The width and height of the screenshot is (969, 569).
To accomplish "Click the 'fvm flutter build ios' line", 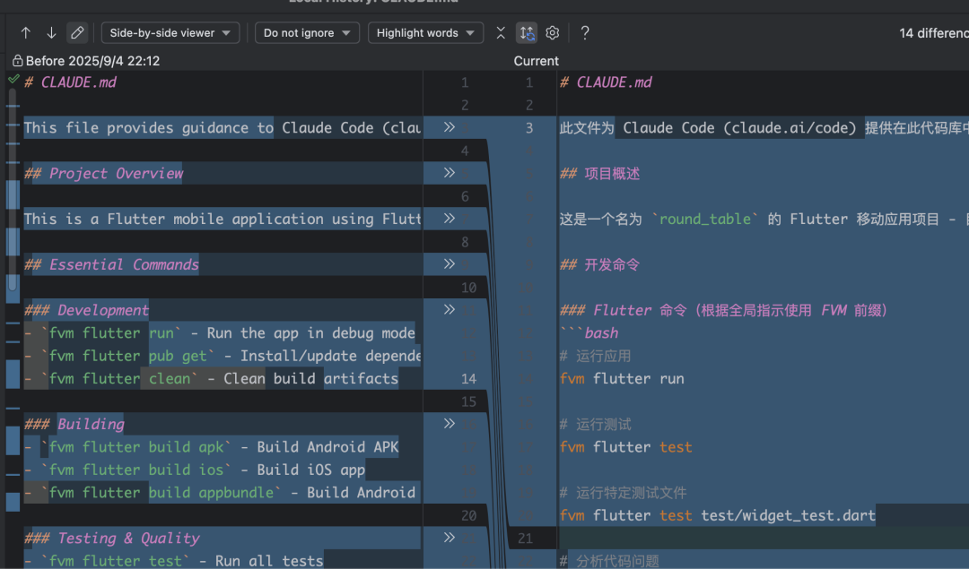I will coord(195,470).
